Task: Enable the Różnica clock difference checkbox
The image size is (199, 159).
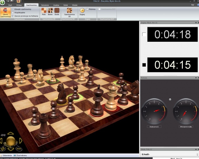Action: coord(87,9)
